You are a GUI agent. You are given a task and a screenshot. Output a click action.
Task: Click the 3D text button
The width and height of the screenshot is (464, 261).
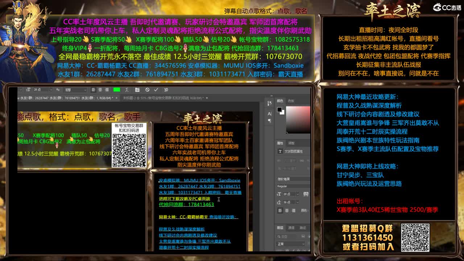166,90
